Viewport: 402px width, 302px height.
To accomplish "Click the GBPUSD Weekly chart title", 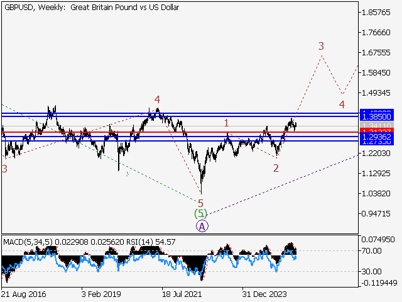I will [x=91, y=8].
